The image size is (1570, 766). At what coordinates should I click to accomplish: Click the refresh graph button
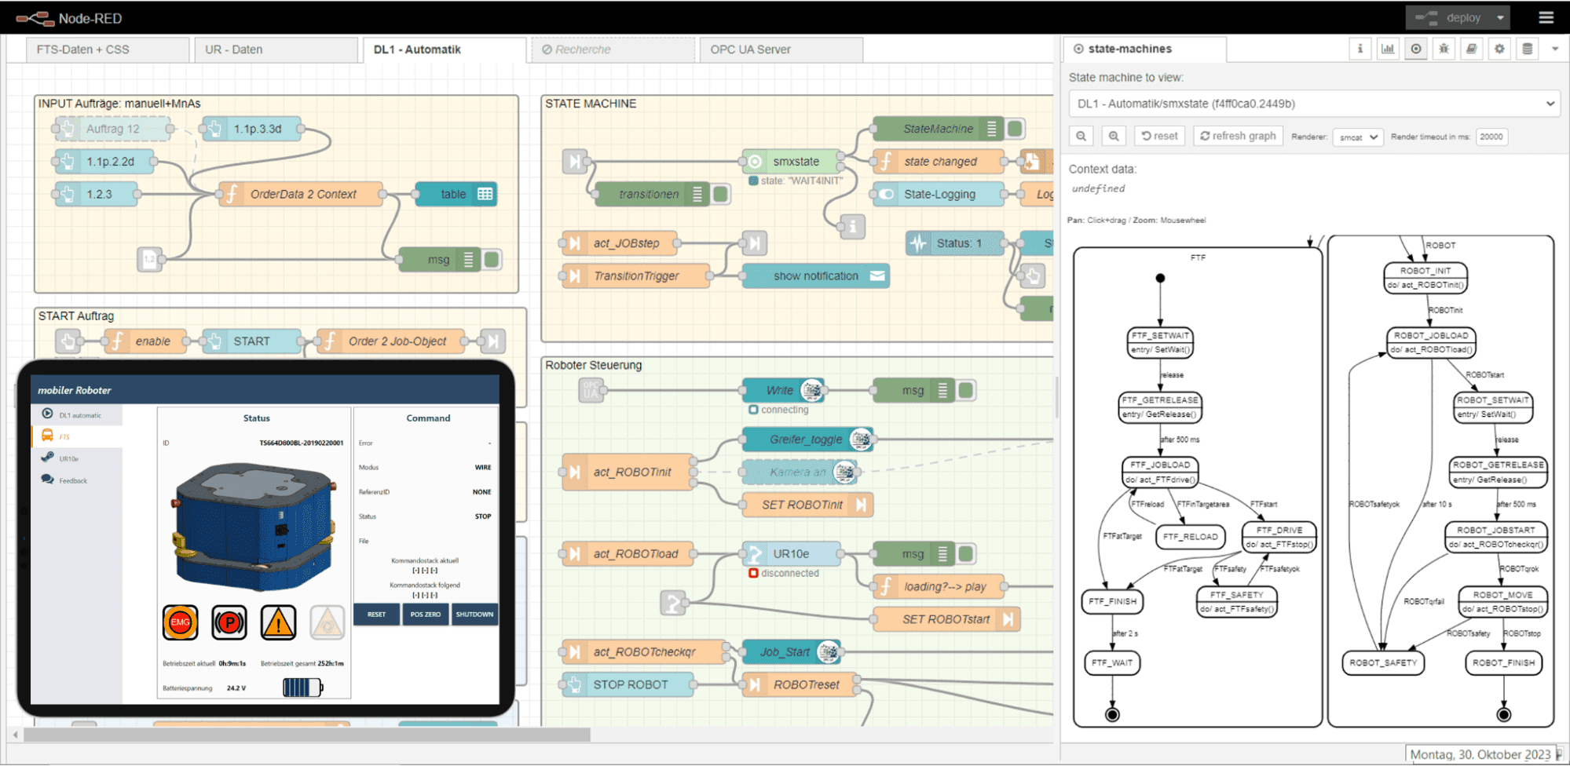(1237, 135)
